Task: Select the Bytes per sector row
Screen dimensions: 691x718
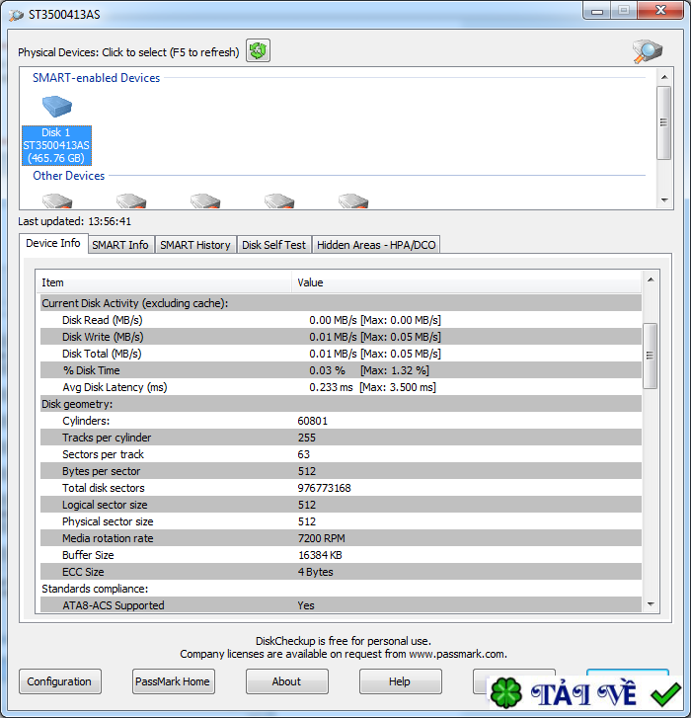Action: (341, 471)
